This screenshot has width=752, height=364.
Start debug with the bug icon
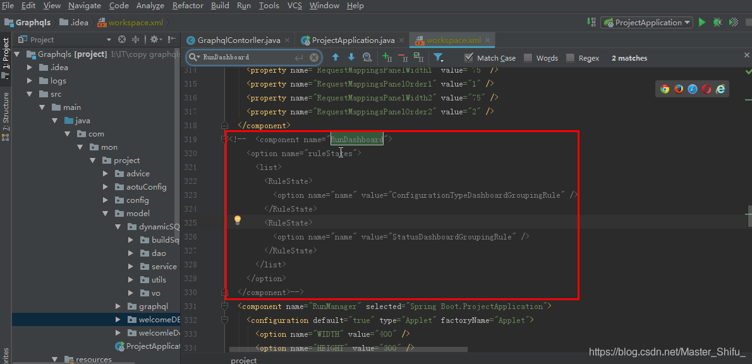[717, 23]
